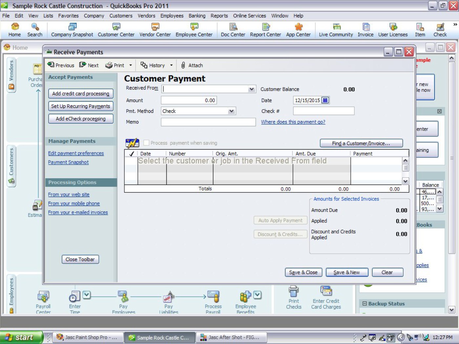Click Where does this payment go link
Viewport: 459px width, 344px height.
293,122
